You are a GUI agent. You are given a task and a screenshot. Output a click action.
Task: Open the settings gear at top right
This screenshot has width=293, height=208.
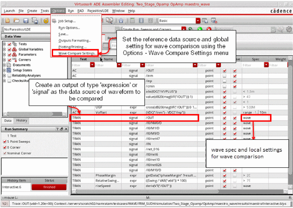pyautogui.click(x=288, y=30)
